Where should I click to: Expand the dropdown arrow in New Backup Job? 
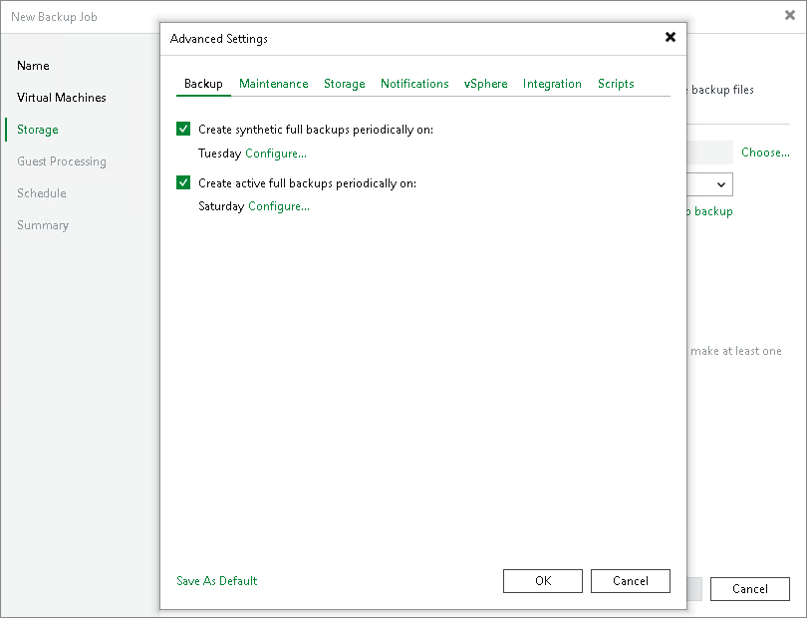pos(721,184)
